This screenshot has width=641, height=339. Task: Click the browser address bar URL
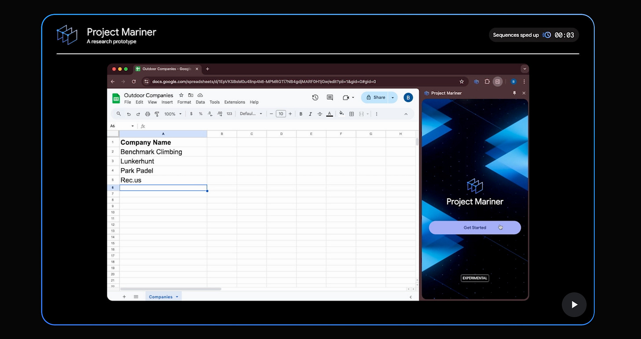point(264,81)
